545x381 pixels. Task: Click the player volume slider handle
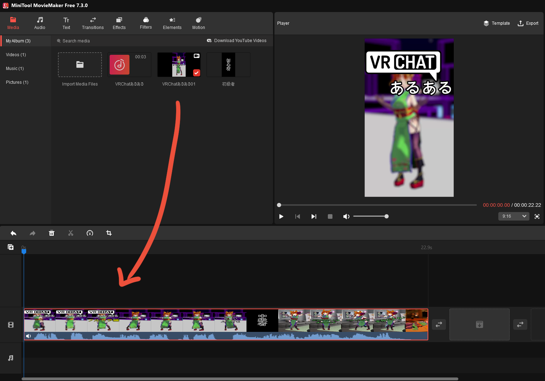(387, 216)
